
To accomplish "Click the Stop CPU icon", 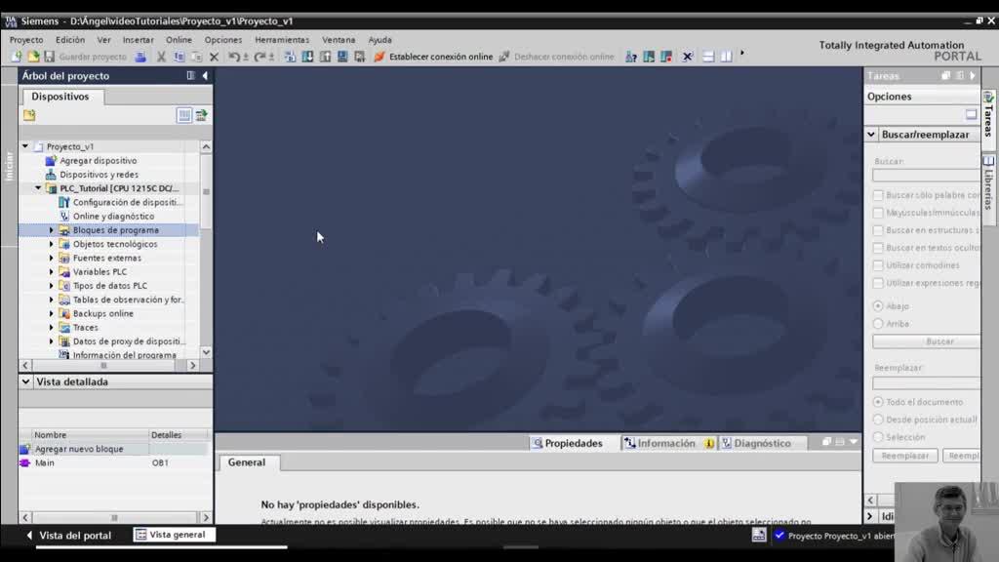I will click(x=666, y=57).
